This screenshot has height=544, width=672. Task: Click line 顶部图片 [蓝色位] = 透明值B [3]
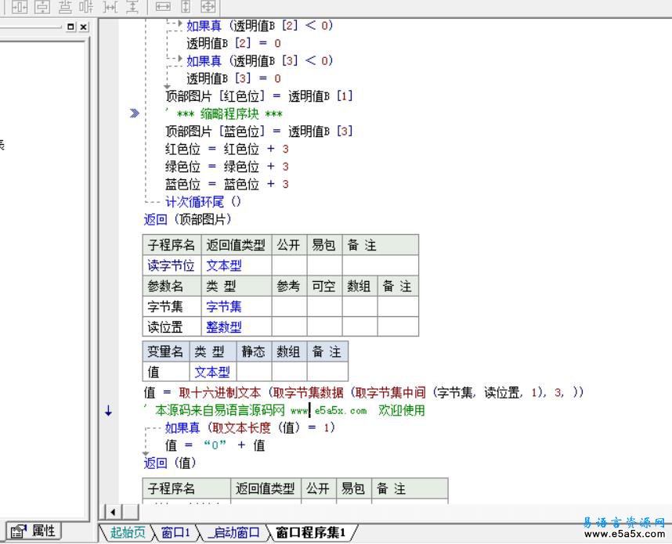(259, 131)
